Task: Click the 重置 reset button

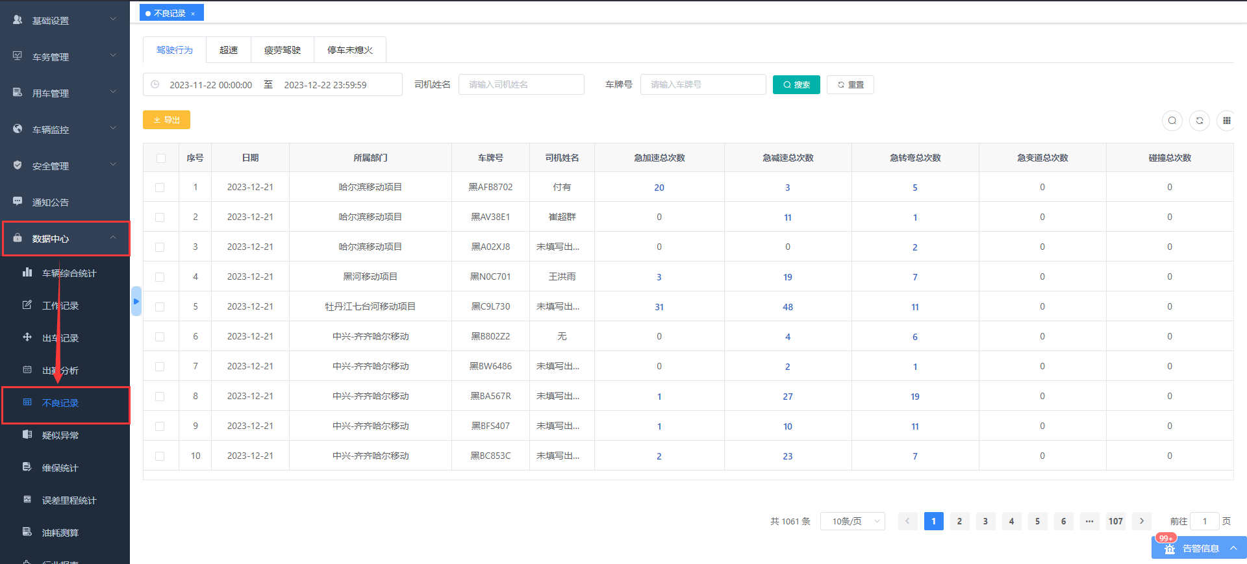Action: tap(850, 84)
